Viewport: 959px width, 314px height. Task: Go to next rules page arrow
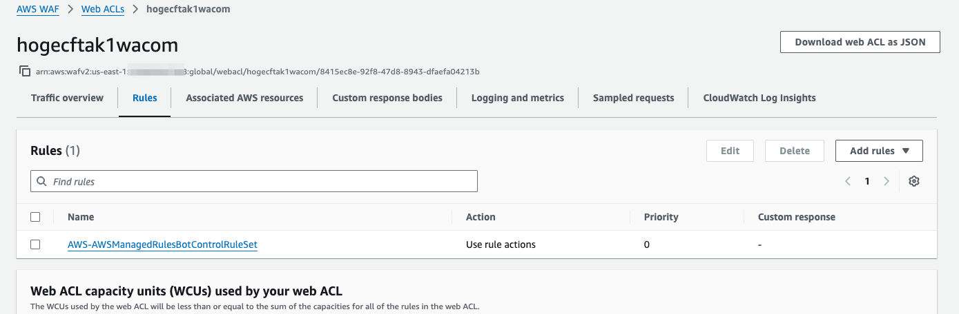[x=887, y=181]
